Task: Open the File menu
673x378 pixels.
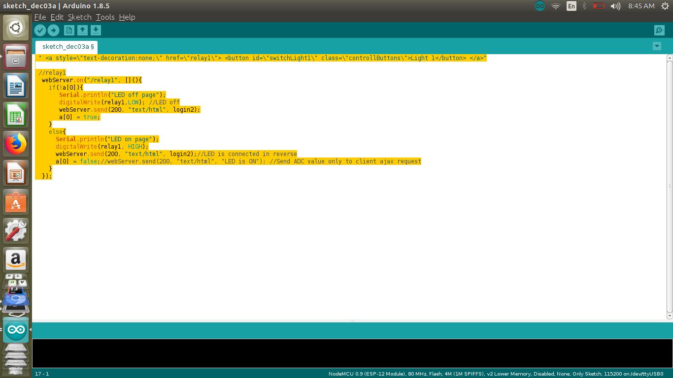Action: coord(40,17)
